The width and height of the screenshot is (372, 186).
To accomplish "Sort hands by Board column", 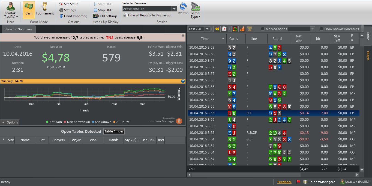I will [x=277, y=39].
